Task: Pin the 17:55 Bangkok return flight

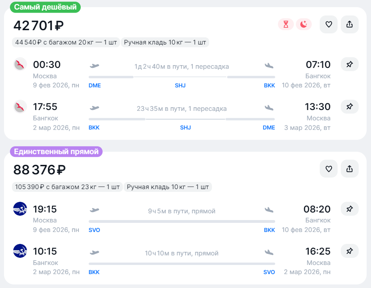Action: coord(350,106)
